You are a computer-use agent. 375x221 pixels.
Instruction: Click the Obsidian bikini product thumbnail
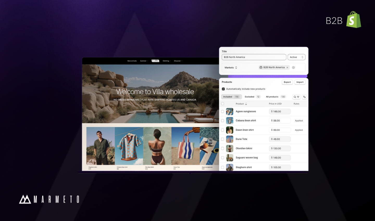[230, 148]
